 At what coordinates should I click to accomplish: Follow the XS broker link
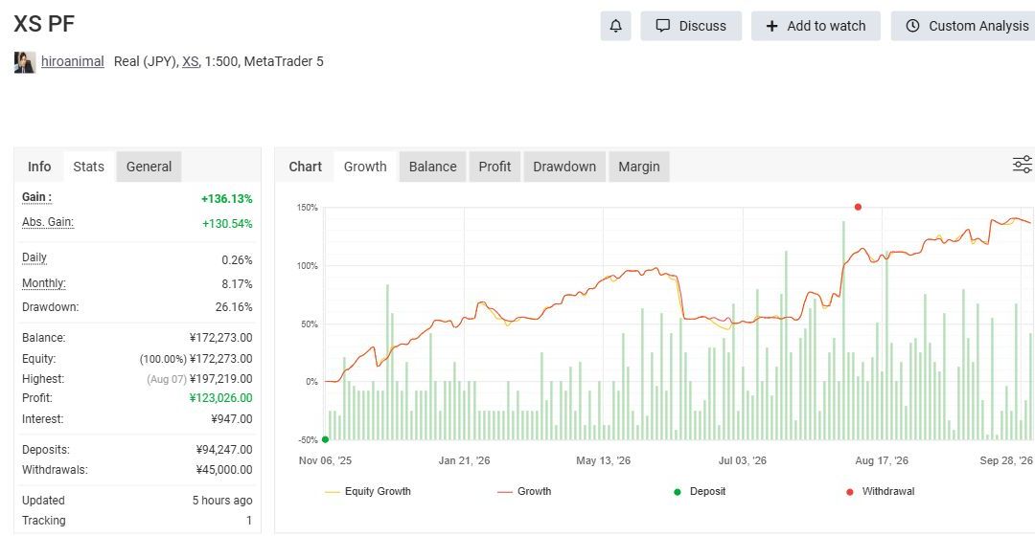[x=190, y=61]
